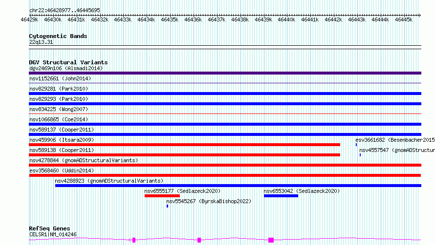Click nsv4557547 gnomAD variant label

397,150
